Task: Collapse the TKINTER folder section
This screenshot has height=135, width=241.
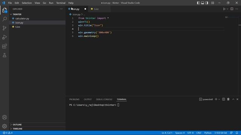Action: click(x=37, y=14)
